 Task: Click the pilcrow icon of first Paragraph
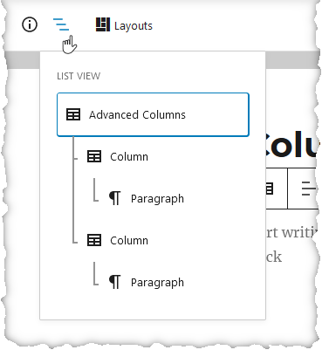point(115,198)
